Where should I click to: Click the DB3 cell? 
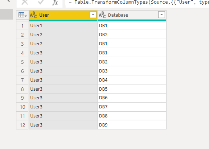coord(132,71)
